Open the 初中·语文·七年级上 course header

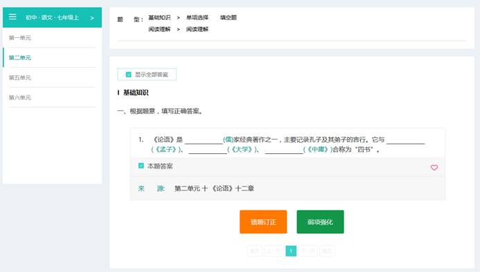tap(52, 18)
